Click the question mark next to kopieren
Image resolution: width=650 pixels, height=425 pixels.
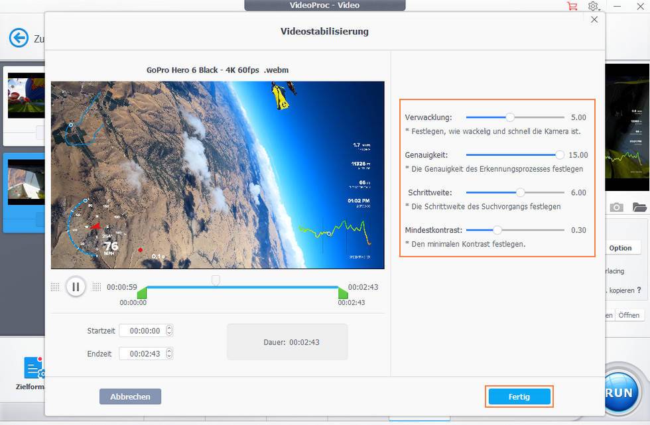[x=639, y=290]
